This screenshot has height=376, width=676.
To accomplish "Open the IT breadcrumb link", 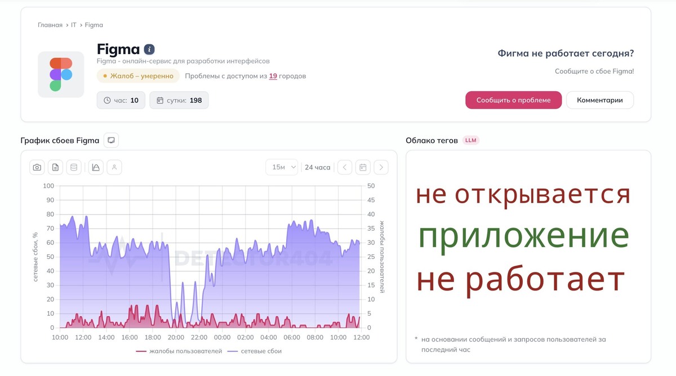I will 74,25.
